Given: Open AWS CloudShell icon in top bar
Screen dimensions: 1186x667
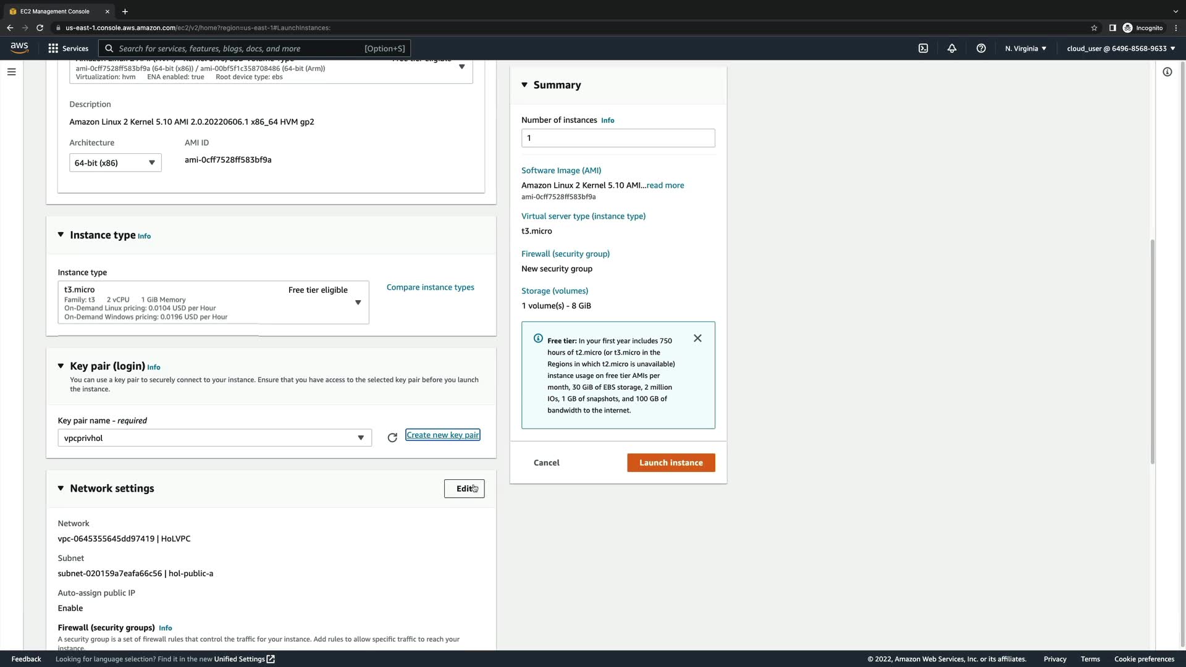Looking at the screenshot, I should (x=923, y=48).
